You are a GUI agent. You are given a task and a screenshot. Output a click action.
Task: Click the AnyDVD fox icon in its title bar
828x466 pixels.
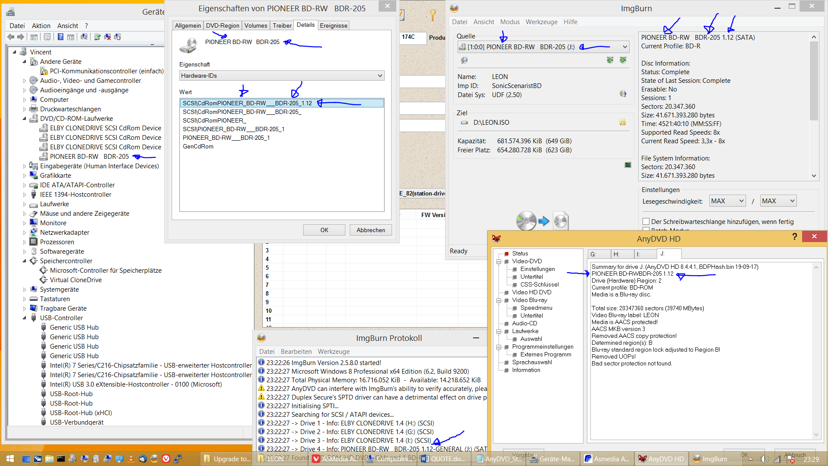point(497,239)
